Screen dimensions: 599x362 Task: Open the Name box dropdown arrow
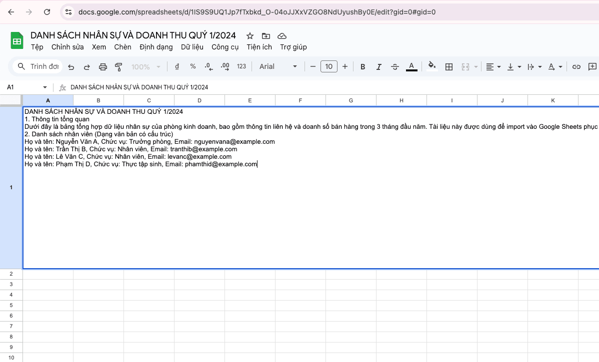pyautogui.click(x=45, y=87)
